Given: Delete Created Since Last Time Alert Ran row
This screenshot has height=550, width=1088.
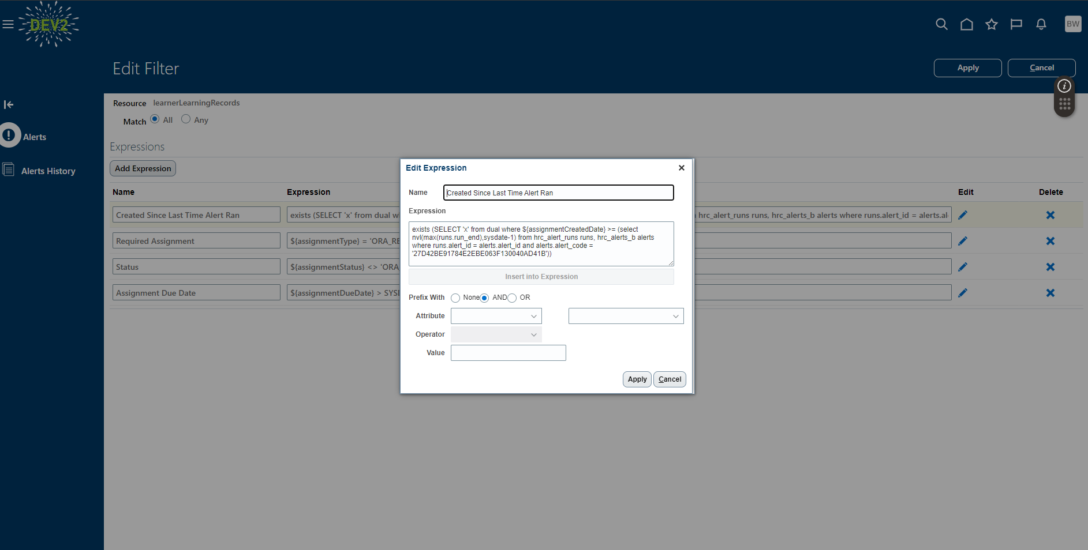Looking at the screenshot, I should click(1050, 215).
